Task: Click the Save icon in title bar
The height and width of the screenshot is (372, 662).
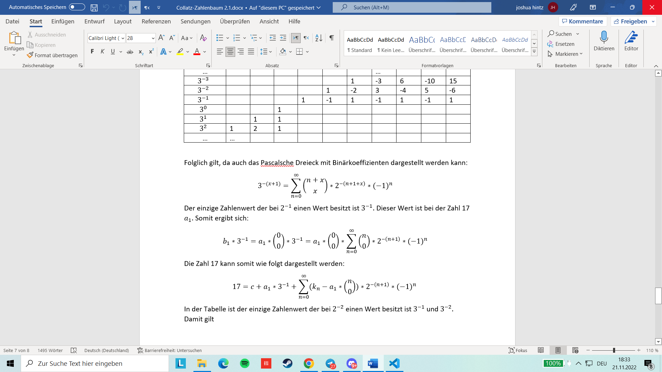Action: pyautogui.click(x=94, y=7)
